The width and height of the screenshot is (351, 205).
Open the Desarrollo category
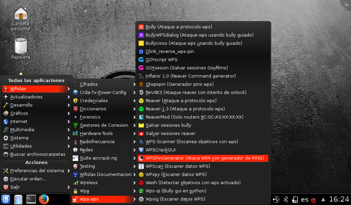36,105
